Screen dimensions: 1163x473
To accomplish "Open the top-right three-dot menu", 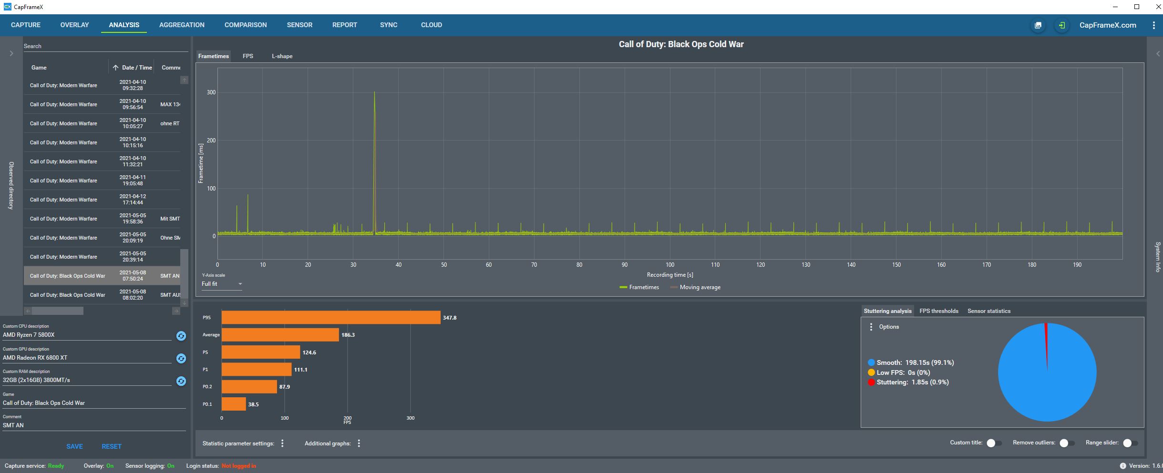I will point(1153,25).
